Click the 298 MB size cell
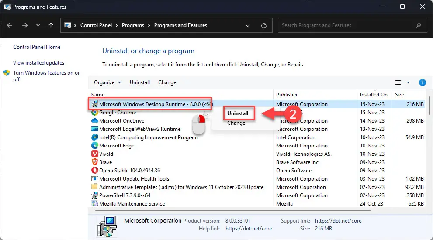This screenshot has width=433, height=240. coord(415,121)
